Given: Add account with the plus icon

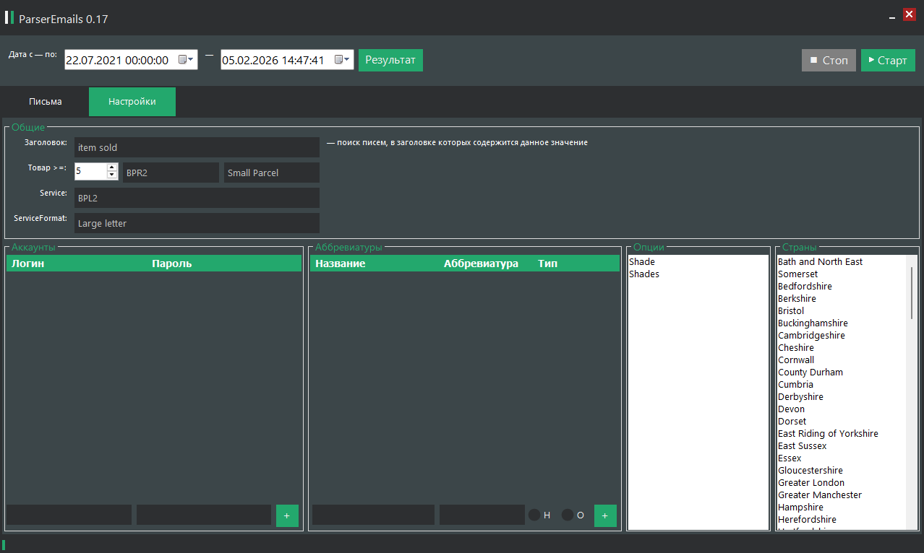Looking at the screenshot, I should tap(287, 515).
